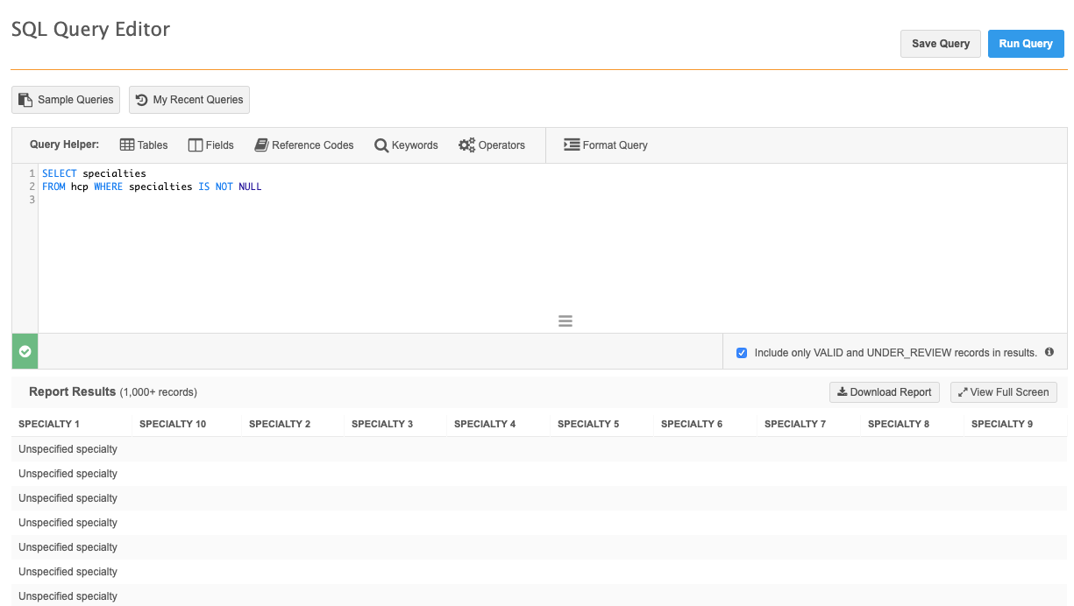Click the green query valid status icon

[25, 351]
